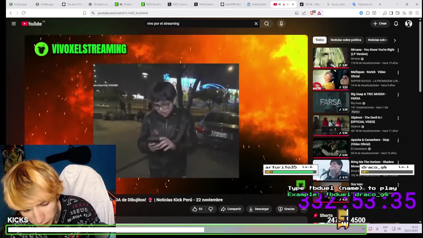Show more filter chips with right arrow
Screen dimensions: 423x238
pyautogui.click(x=394, y=40)
